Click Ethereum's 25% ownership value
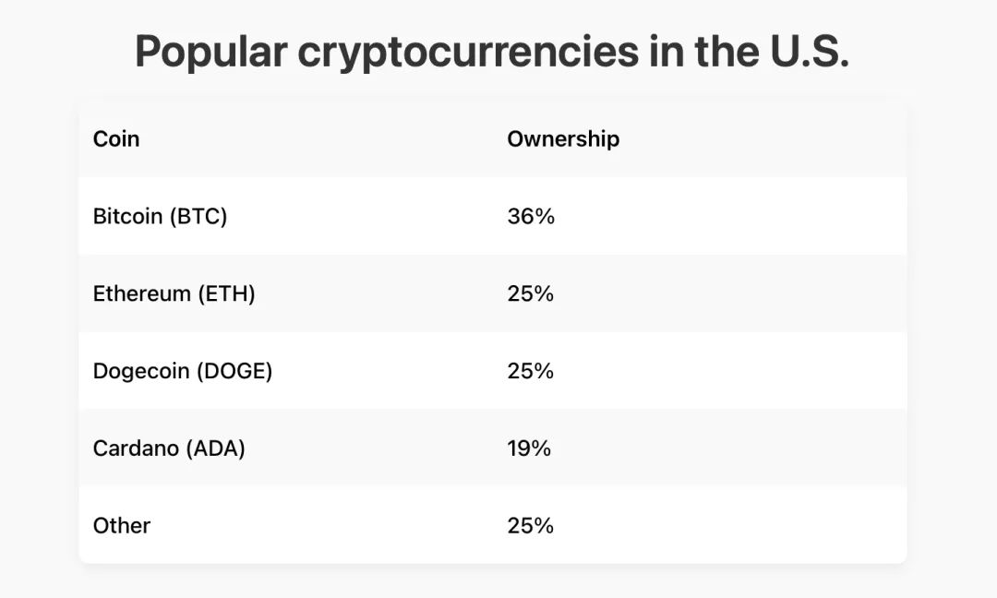This screenshot has height=598, width=997. click(x=531, y=294)
